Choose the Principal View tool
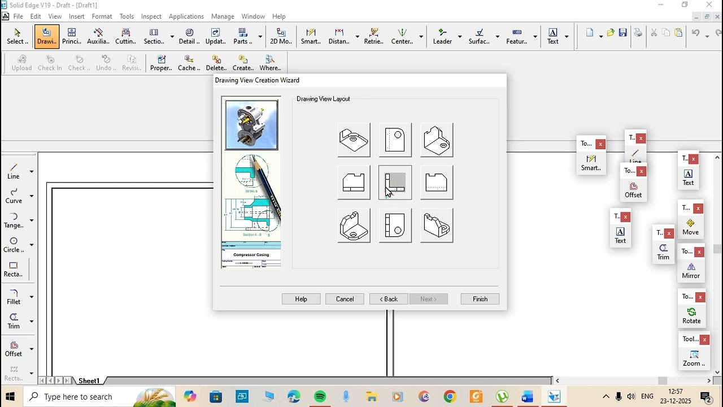Viewport: 723px width, 407px height. [x=72, y=37]
